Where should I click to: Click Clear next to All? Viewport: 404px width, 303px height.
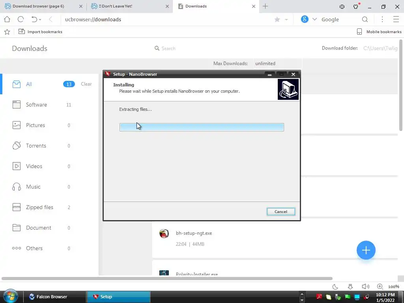coord(86,84)
